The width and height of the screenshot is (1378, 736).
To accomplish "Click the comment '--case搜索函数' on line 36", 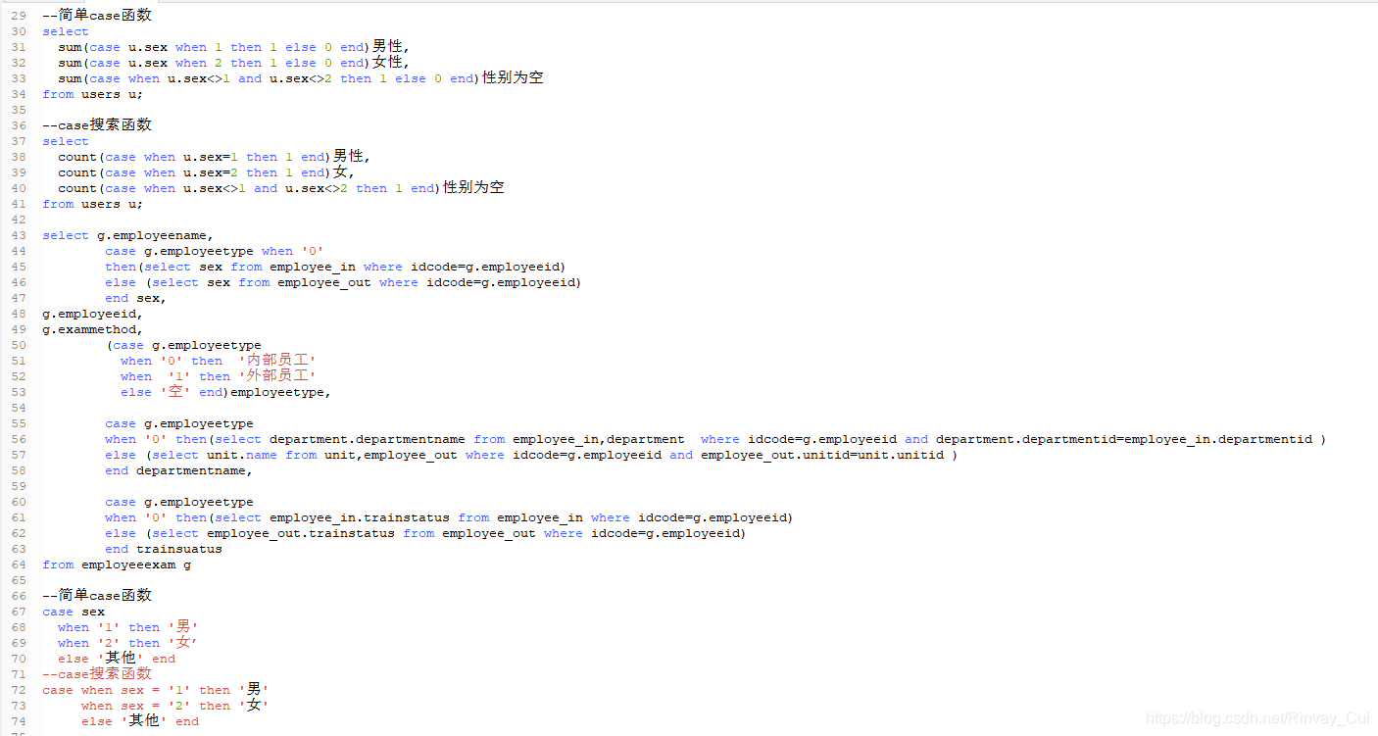I will click(97, 125).
